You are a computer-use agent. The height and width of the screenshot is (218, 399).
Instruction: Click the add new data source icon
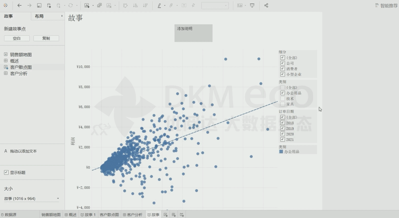pos(49,6)
